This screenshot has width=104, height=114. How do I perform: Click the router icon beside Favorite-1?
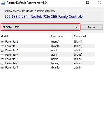pos(2,42)
